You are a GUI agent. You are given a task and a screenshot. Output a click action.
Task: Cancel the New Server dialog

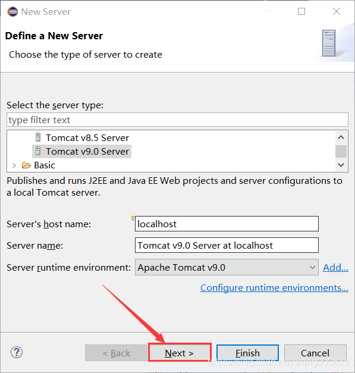315,353
